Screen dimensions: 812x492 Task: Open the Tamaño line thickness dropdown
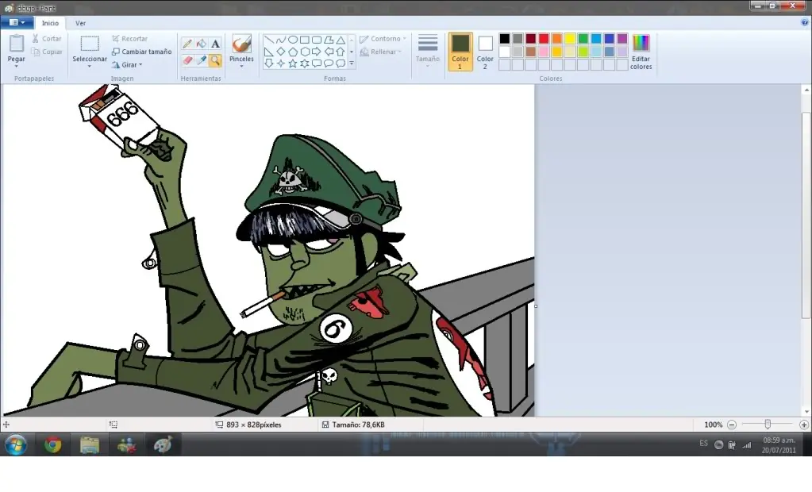click(x=428, y=52)
